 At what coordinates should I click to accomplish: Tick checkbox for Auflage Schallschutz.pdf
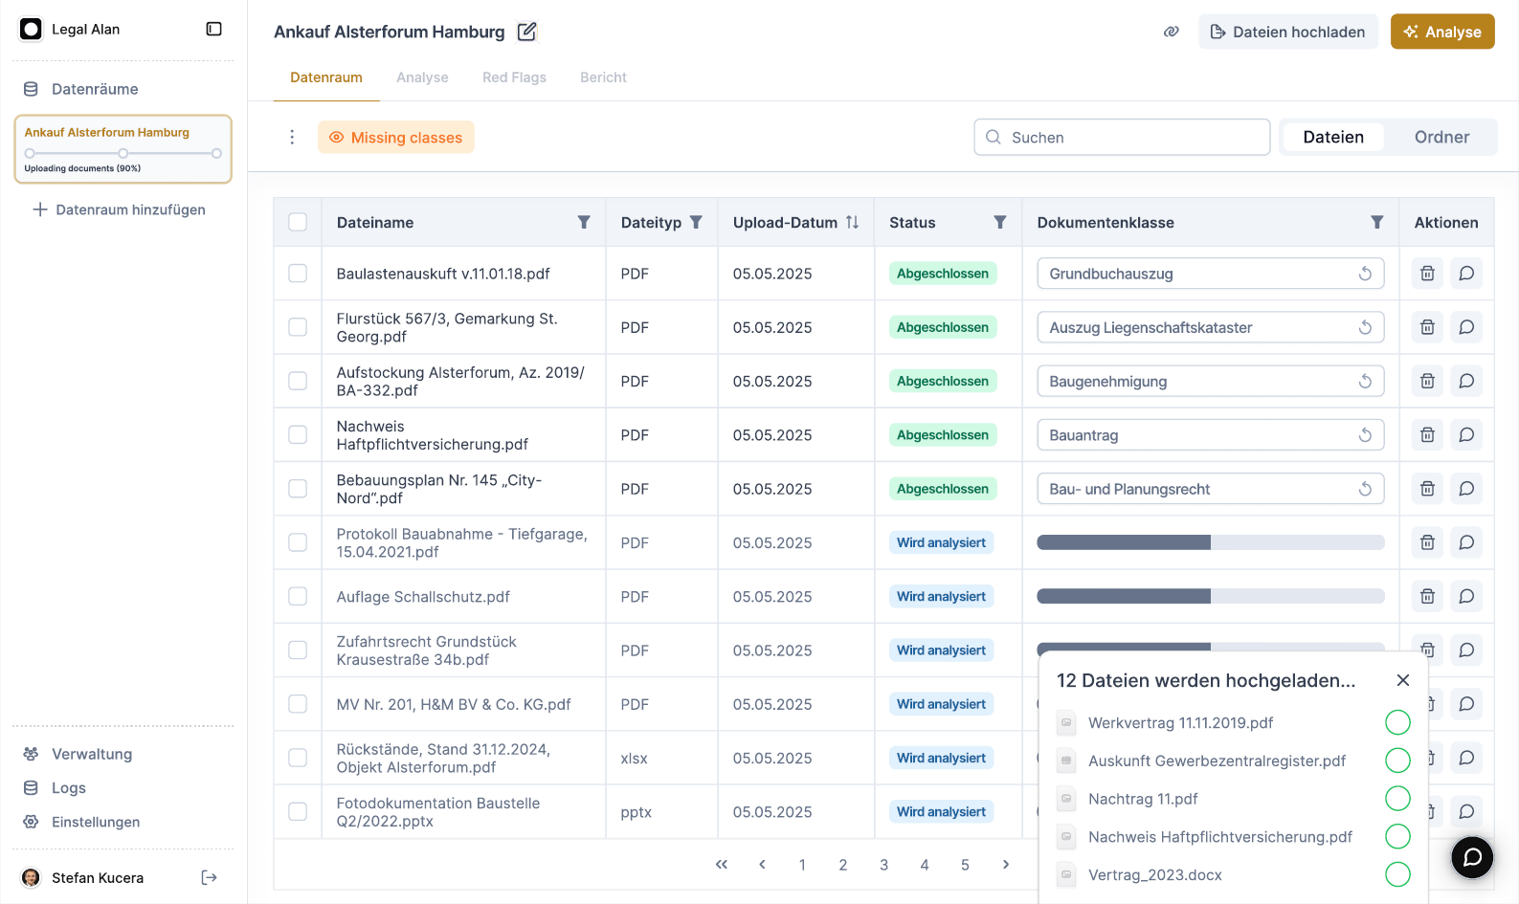point(298,597)
